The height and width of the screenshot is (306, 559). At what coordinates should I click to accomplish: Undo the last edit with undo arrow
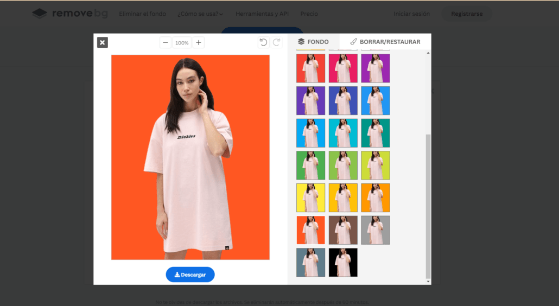tap(263, 42)
